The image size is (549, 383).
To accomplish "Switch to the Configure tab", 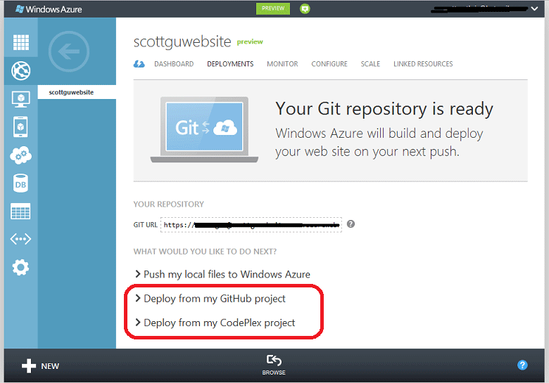I will click(x=329, y=64).
